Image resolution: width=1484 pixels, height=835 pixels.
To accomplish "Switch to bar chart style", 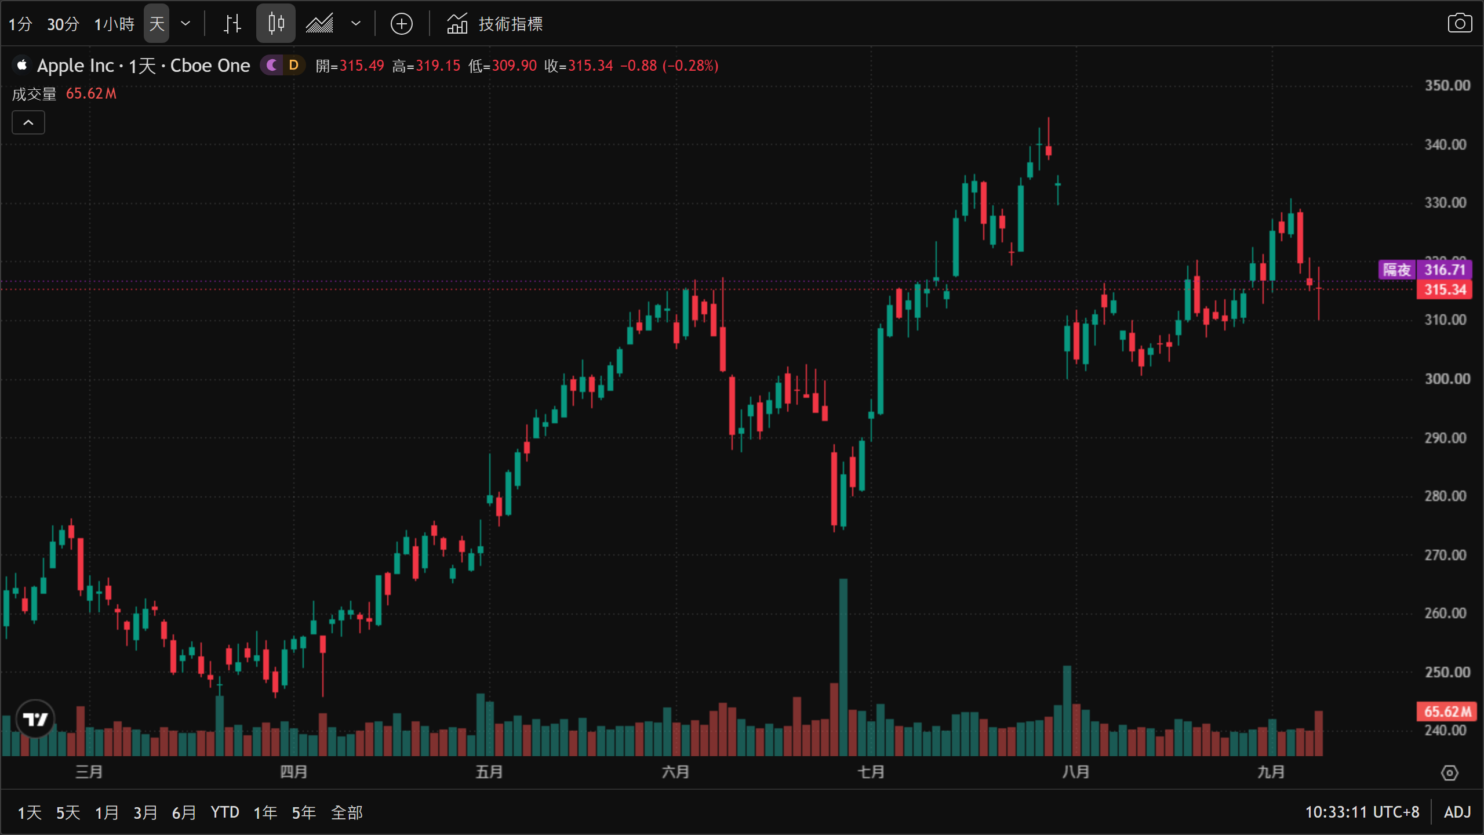I will click(x=232, y=24).
